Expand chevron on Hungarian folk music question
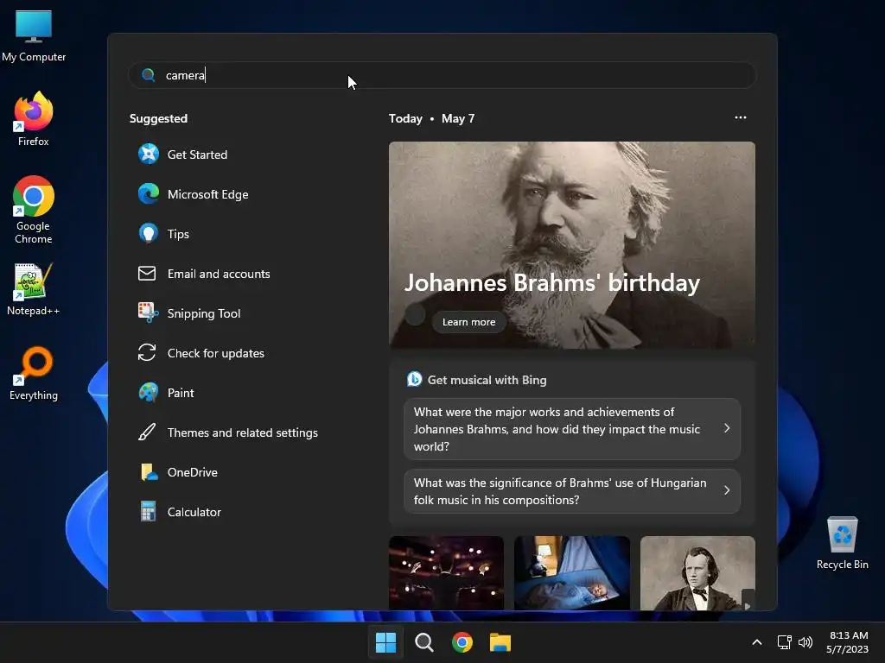Viewport: 885px width, 663px height. click(x=726, y=490)
